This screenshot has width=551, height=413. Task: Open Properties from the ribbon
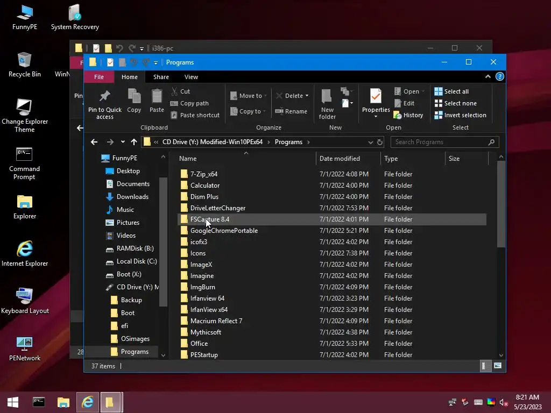[x=376, y=103]
